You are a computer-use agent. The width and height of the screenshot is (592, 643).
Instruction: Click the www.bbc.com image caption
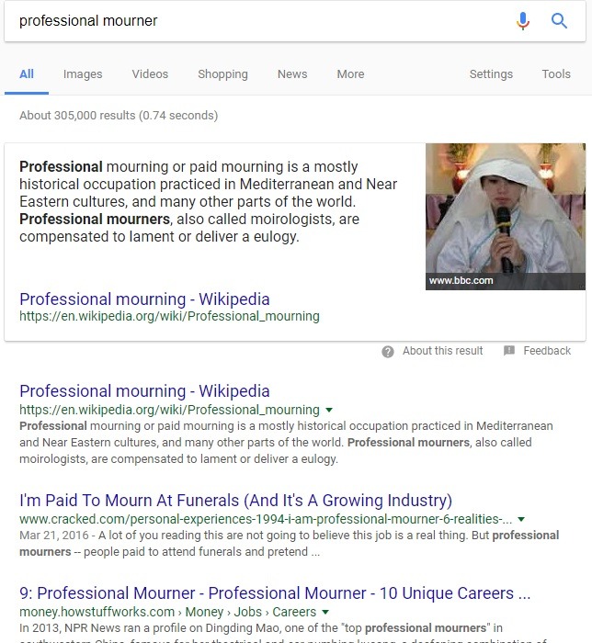click(x=461, y=281)
